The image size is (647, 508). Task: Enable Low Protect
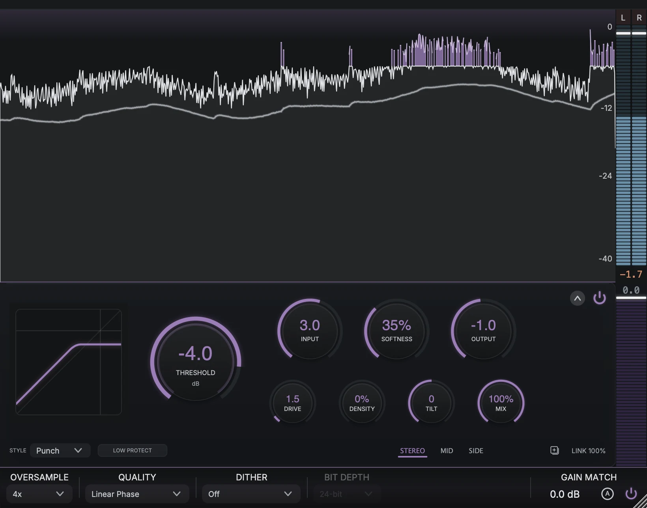[x=133, y=450]
